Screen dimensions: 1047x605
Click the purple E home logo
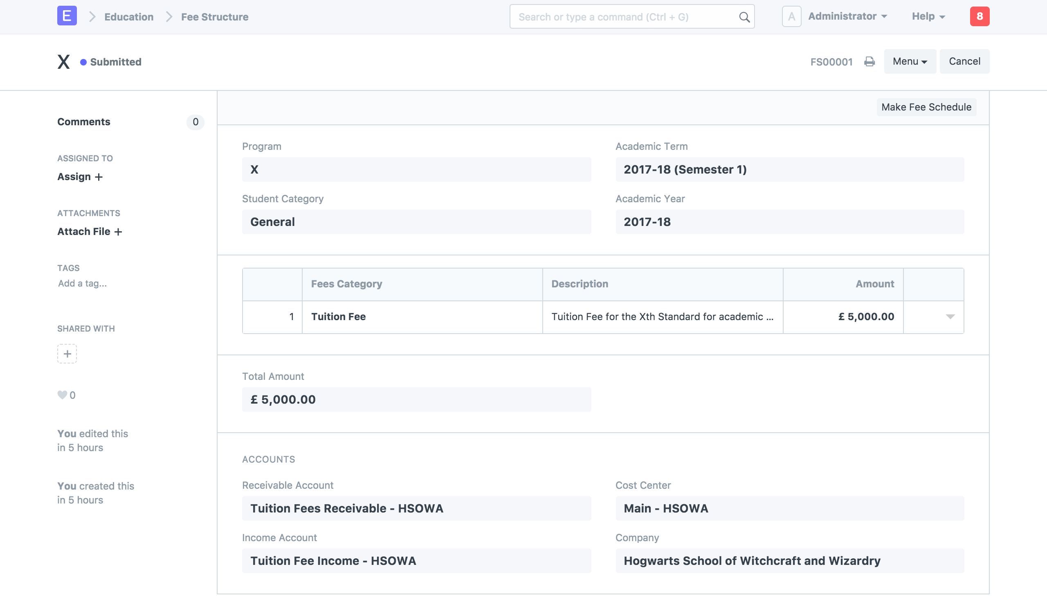(x=67, y=16)
